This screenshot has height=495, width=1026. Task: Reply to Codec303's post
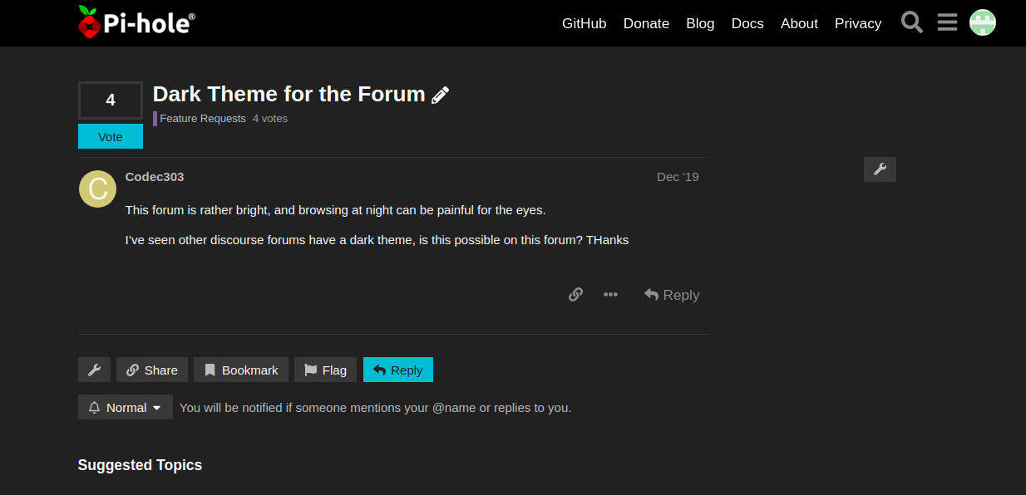pyautogui.click(x=672, y=295)
